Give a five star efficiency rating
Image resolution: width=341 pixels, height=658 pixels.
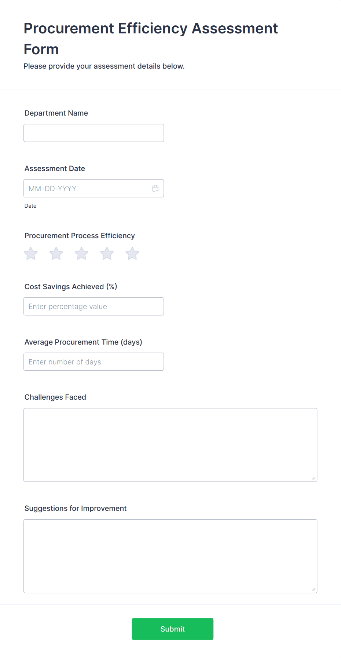132,253
